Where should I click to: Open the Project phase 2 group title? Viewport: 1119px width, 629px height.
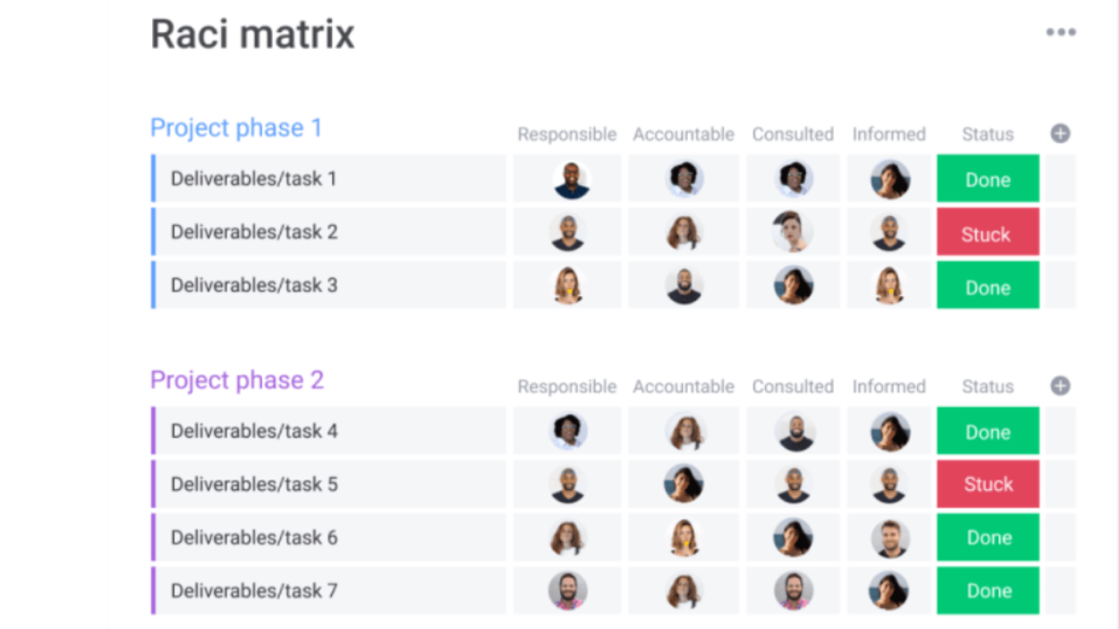pyautogui.click(x=237, y=380)
